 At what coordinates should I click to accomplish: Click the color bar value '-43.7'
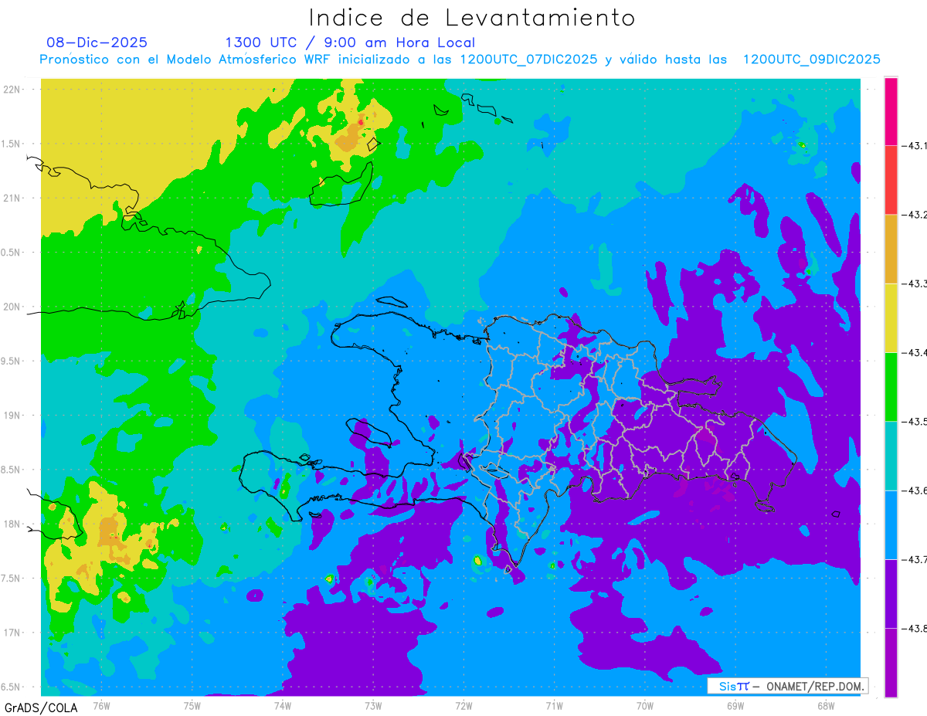pos(914,559)
